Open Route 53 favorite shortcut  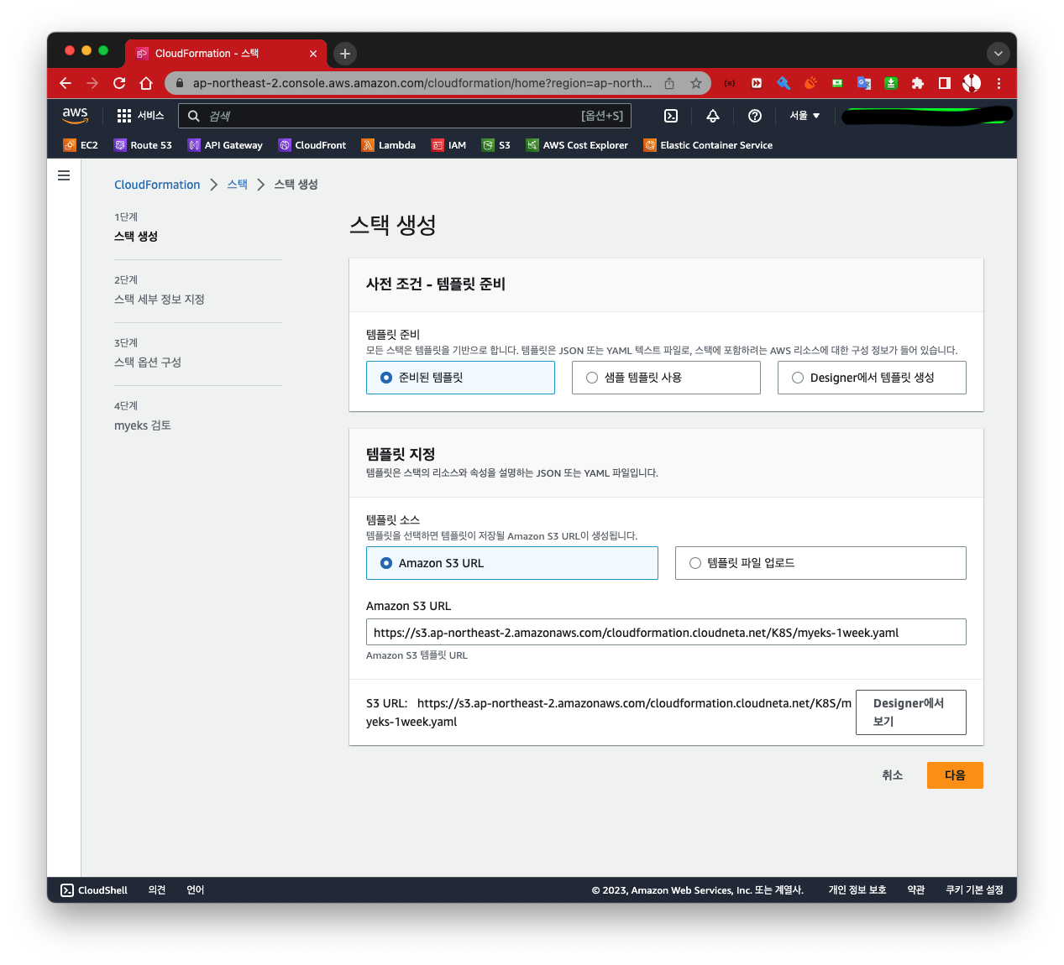coord(143,145)
